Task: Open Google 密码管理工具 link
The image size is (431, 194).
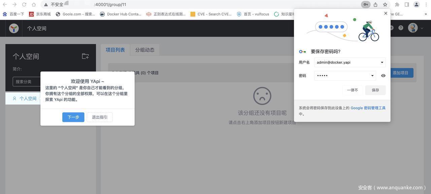Action: click(368, 108)
